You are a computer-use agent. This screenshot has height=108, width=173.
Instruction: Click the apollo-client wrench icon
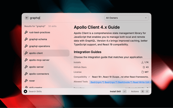[26, 53]
